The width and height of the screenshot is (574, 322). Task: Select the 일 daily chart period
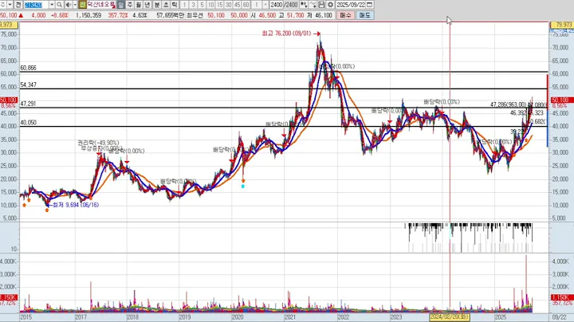(121, 5)
